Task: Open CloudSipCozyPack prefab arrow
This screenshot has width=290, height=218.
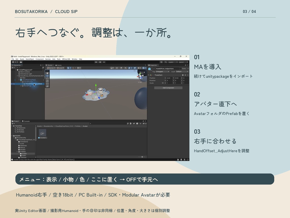Action: [x=44, y=80]
